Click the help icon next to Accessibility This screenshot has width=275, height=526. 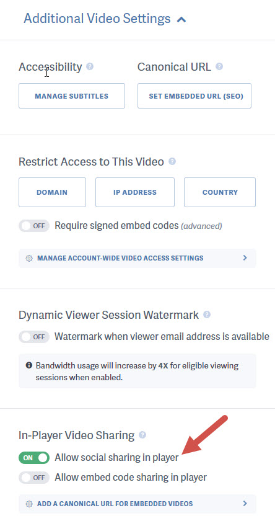click(90, 66)
